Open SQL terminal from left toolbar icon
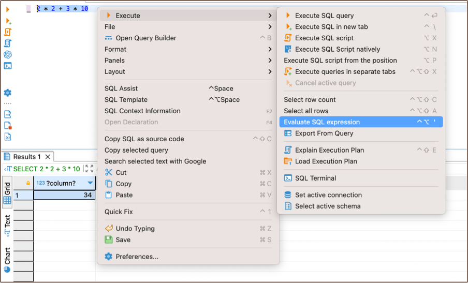Image resolution: width=468 pixels, height=283 pixels. (x=8, y=66)
